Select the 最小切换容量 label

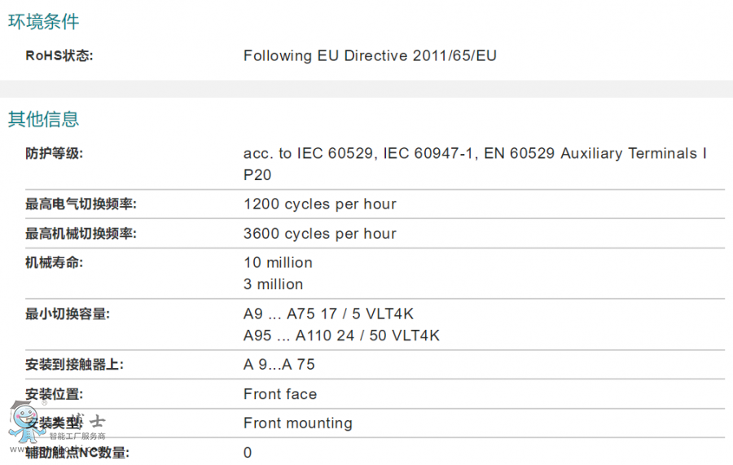coord(68,314)
